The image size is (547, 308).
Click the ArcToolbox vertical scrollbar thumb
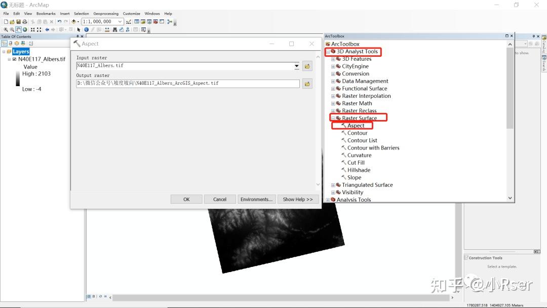510,89
